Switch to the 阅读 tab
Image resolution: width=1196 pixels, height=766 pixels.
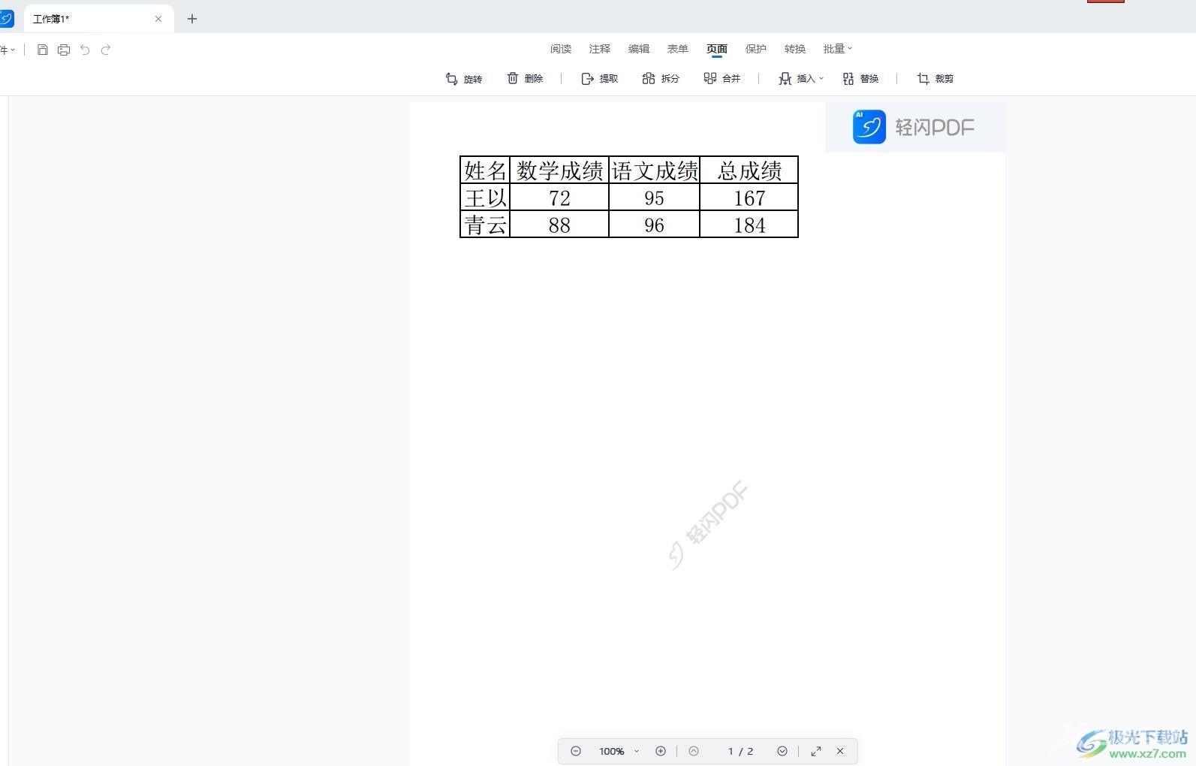tap(561, 49)
